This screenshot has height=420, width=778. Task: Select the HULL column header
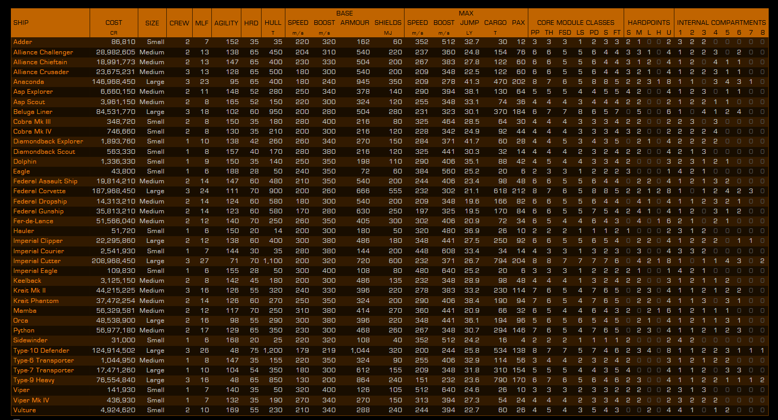point(273,23)
